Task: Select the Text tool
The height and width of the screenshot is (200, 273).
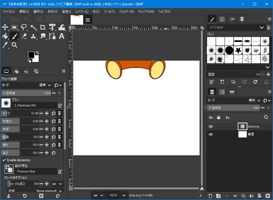Action: click(61, 36)
